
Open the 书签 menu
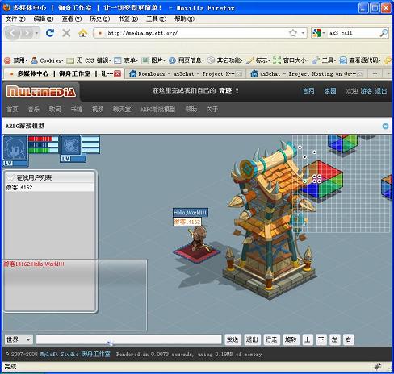click(x=128, y=19)
